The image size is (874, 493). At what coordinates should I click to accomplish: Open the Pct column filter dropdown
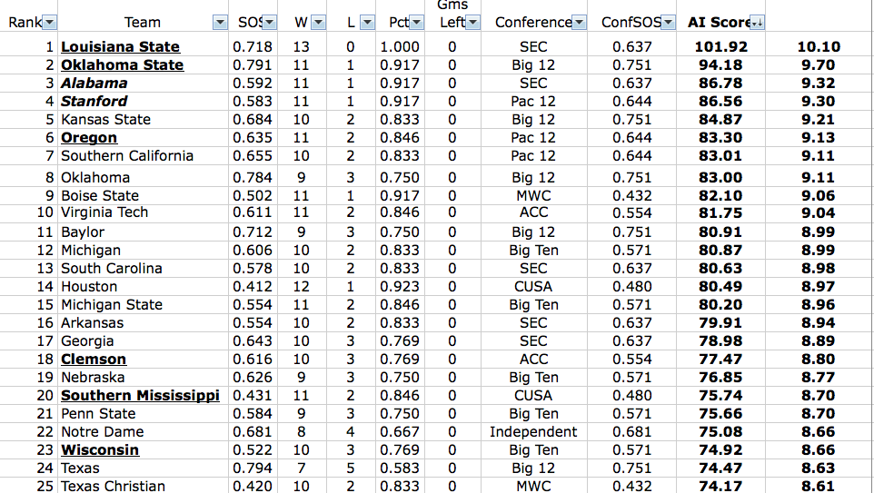[x=416, y=23]
